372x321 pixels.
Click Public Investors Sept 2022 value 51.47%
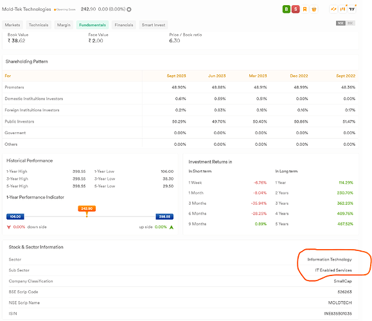(x=349, y=121)
